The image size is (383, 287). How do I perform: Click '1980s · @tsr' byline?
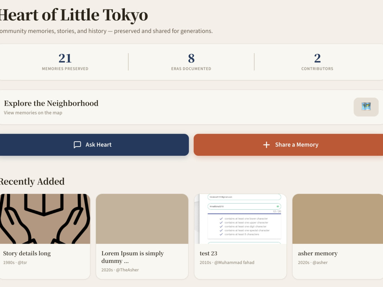click(x=15, y=263)
